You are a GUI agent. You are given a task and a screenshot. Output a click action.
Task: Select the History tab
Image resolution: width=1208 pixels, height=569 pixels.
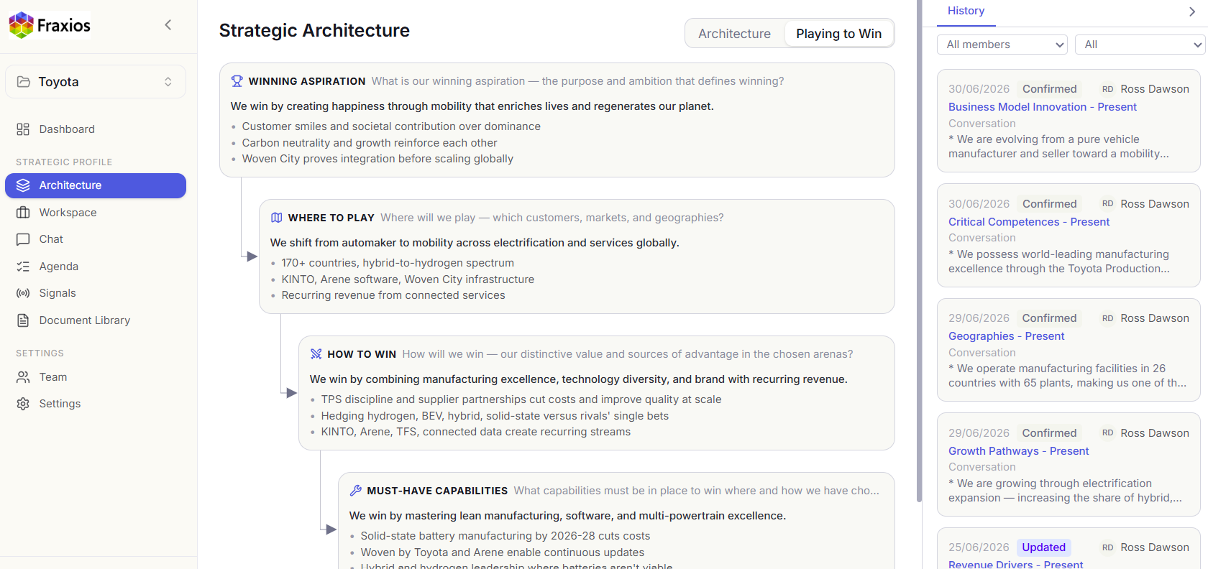tap(966, 11)
